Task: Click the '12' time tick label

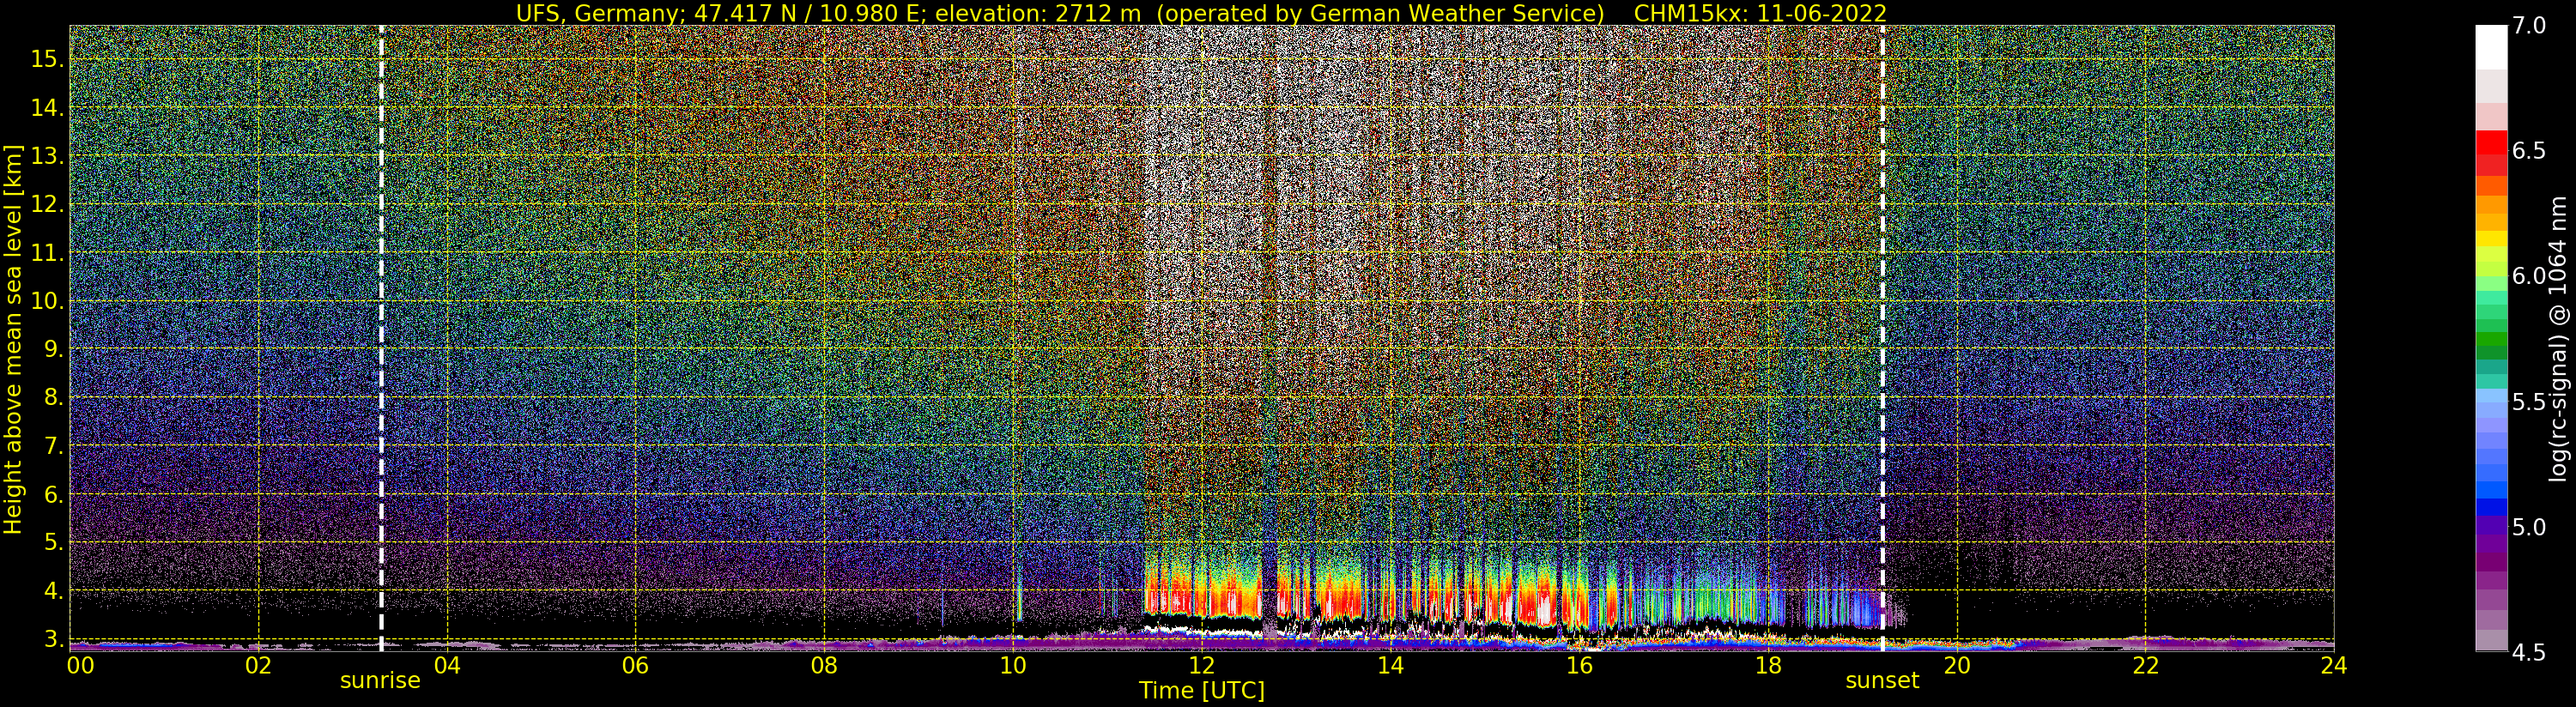Action: 1201,665
